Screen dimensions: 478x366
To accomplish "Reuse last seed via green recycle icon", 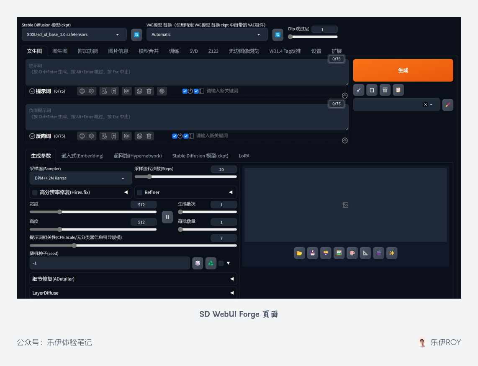I will coord(211,263).
